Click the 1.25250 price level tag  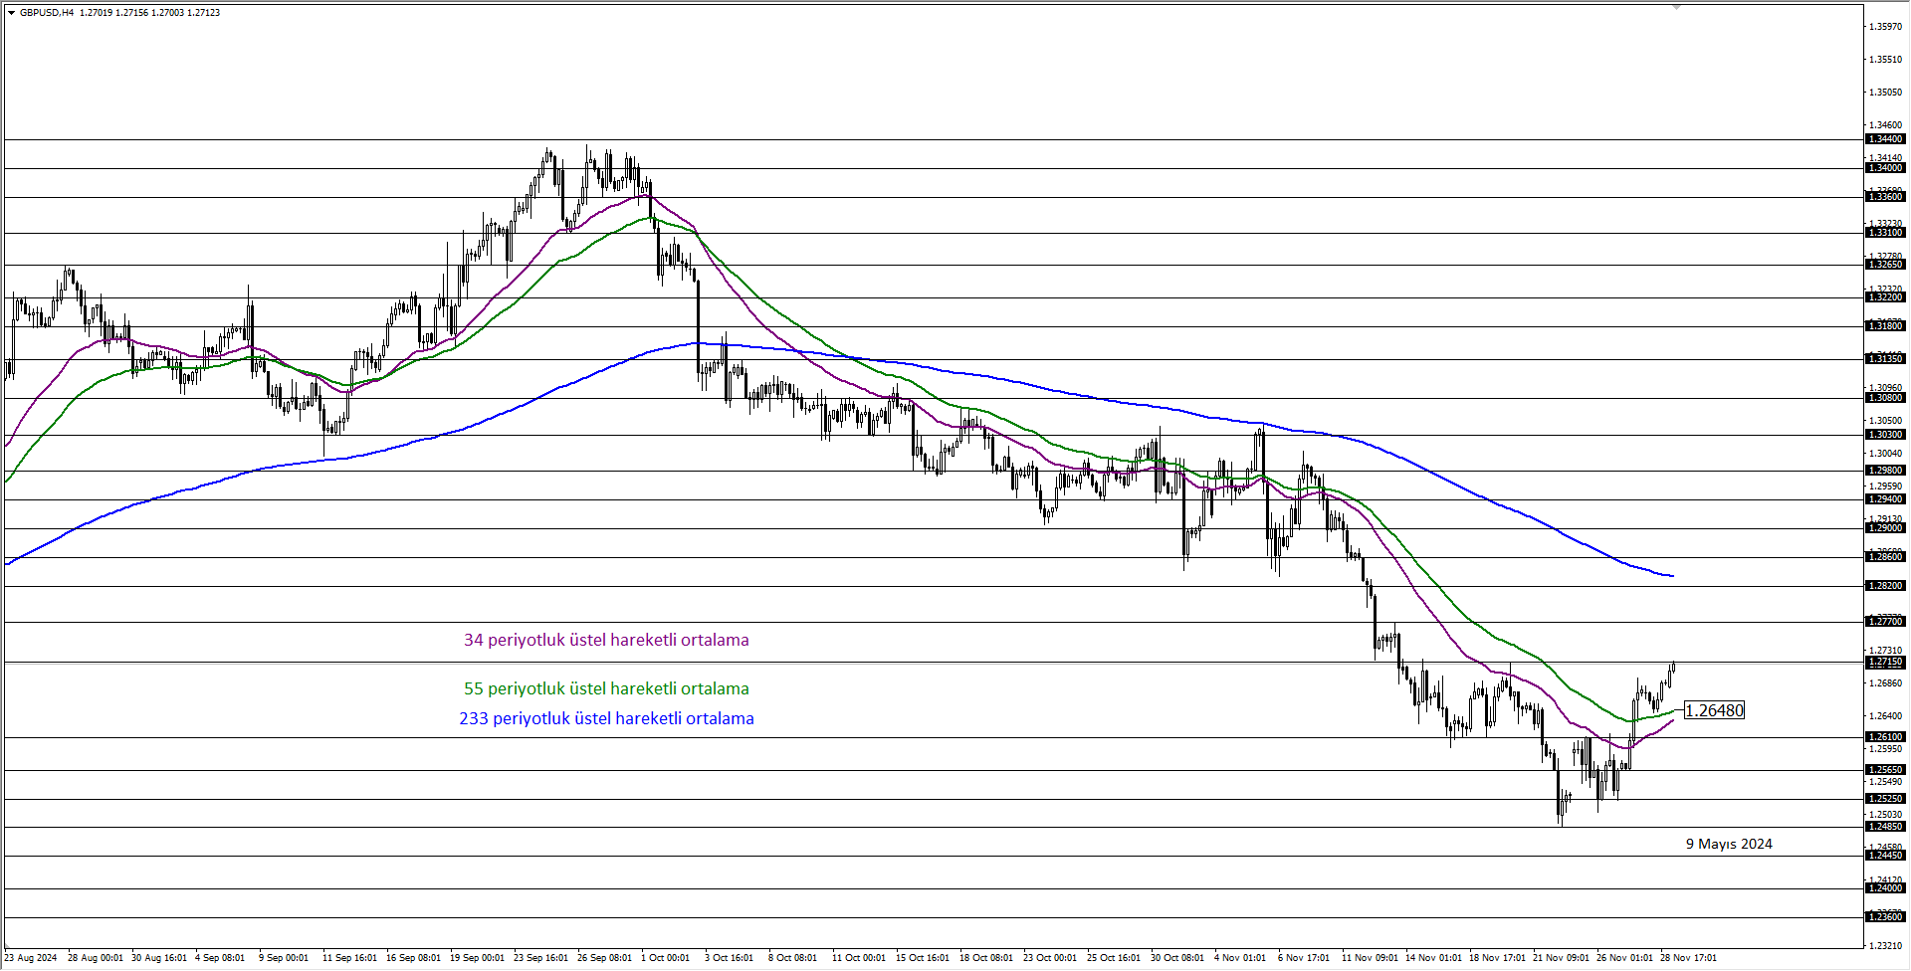[x=1885, y=799]
